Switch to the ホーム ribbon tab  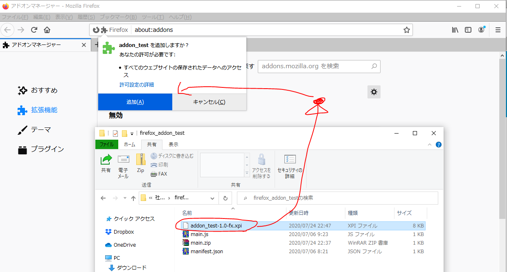pos(129,145)
